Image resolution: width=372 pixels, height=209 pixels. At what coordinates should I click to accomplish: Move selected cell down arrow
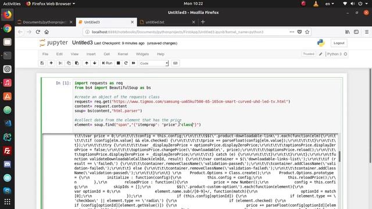click(95, 63)
